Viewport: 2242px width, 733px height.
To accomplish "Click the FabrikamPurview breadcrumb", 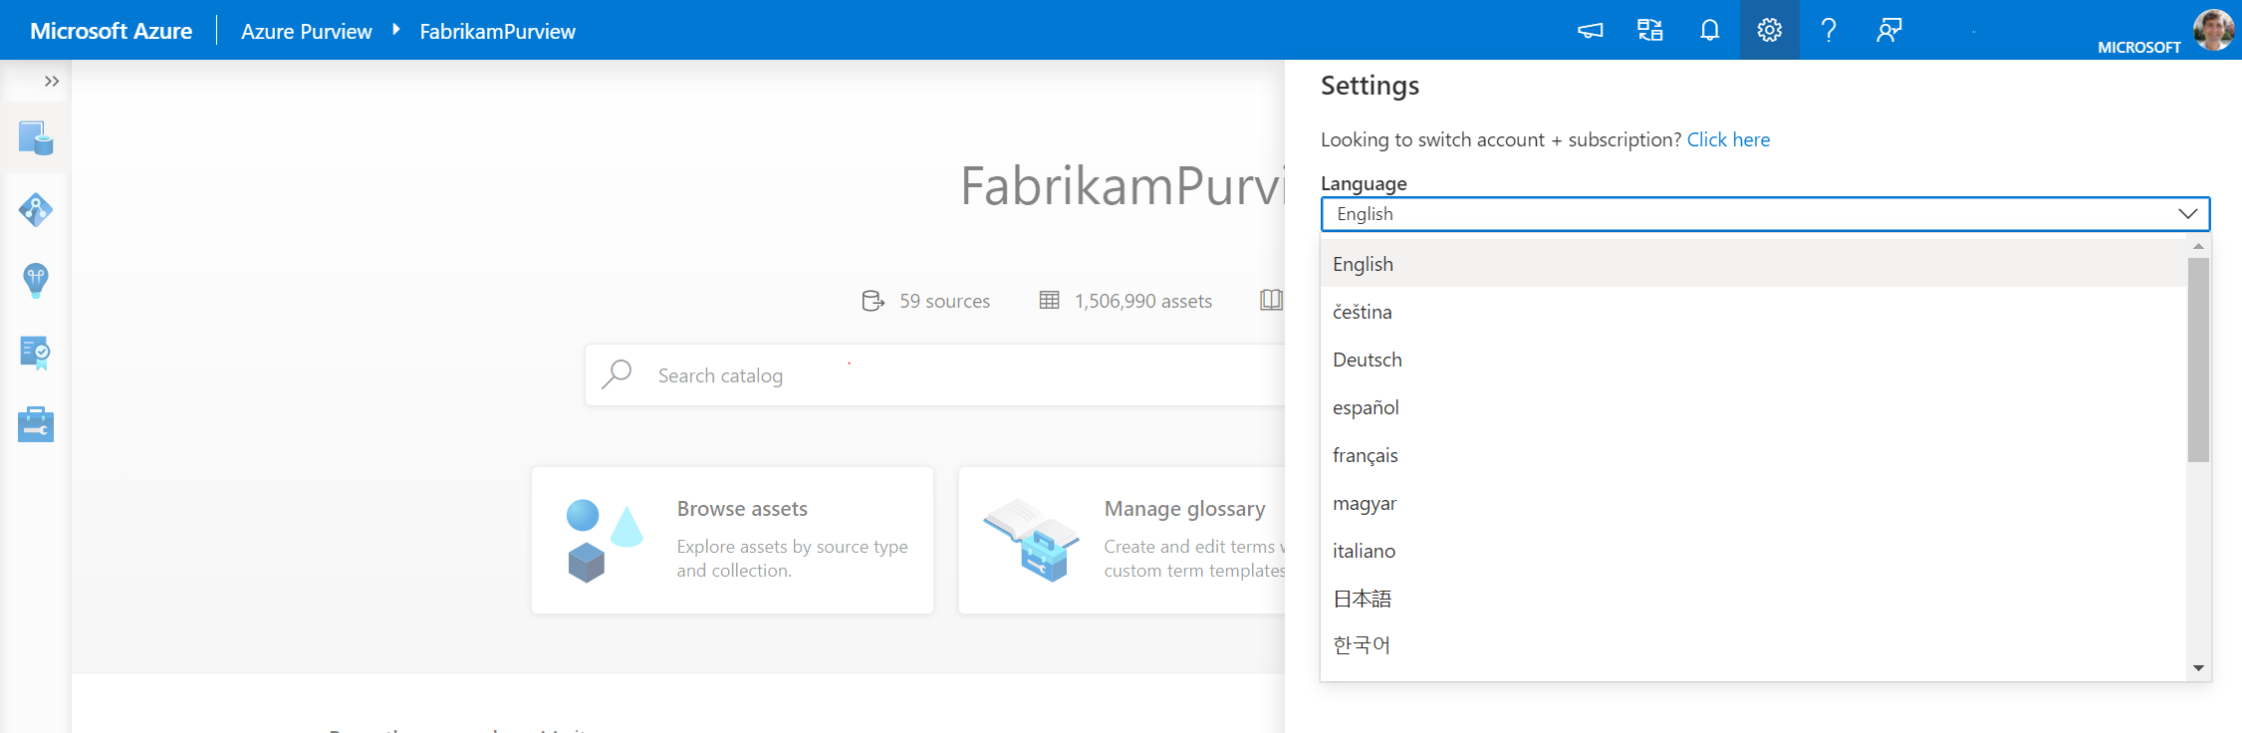I will (497, 31).
